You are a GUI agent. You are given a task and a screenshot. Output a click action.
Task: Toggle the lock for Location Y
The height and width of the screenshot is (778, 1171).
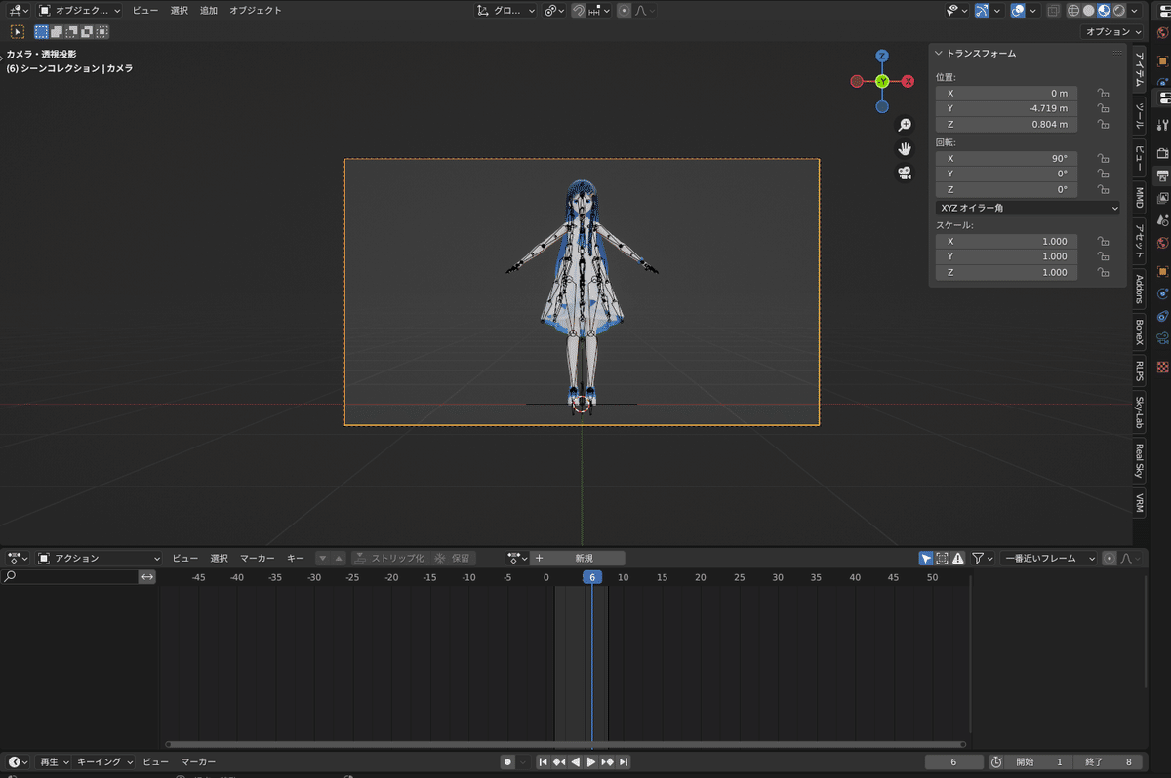pyautogui.click(x=1103, y=108)
